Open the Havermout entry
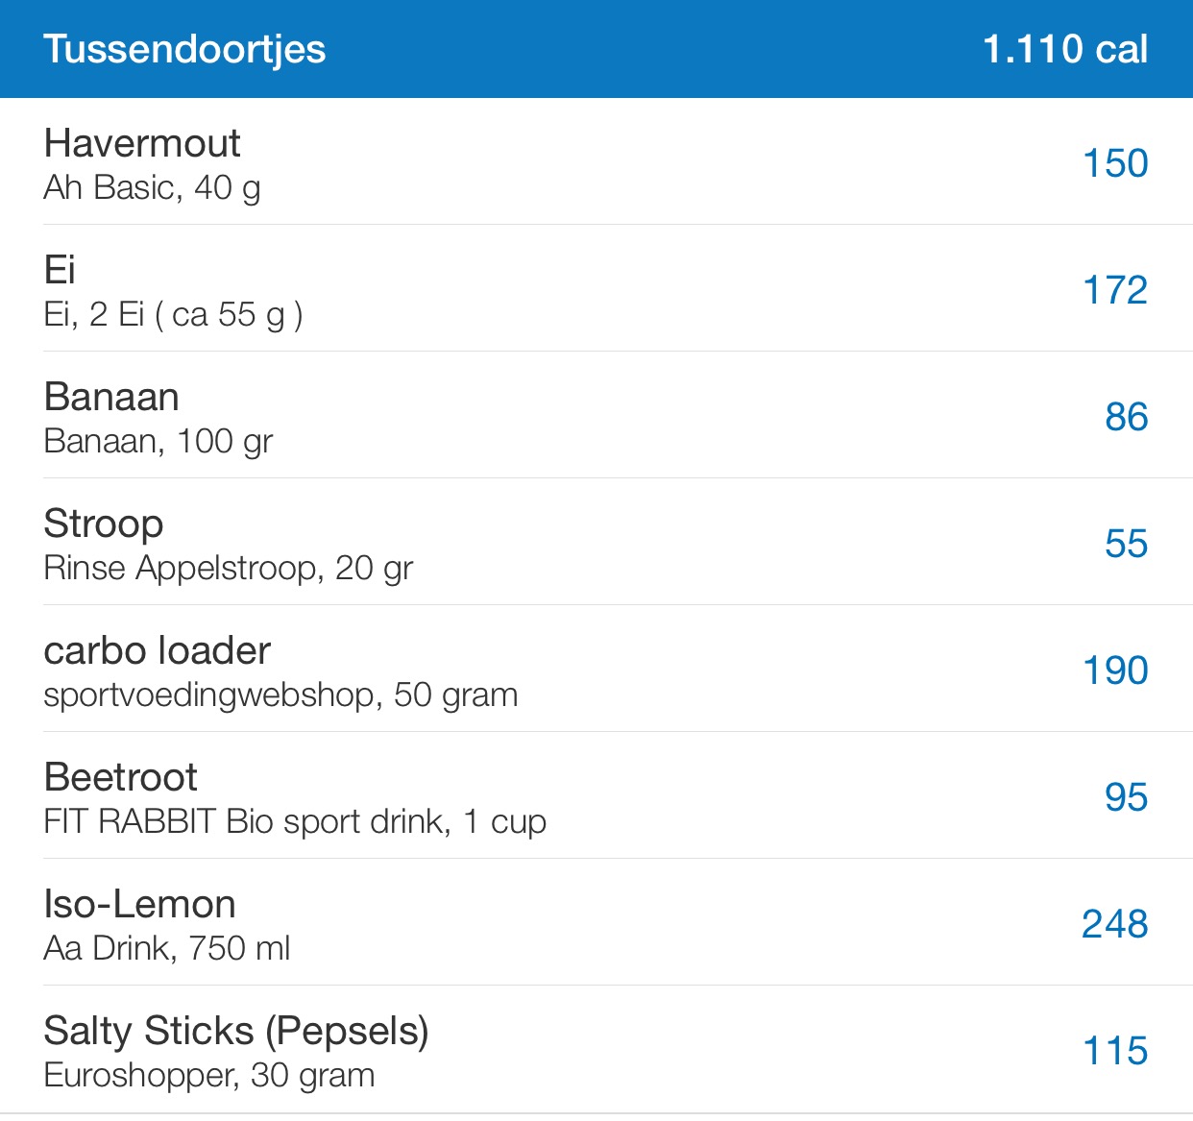This screenshot has width=1193, height=1121. pos(142,144)
